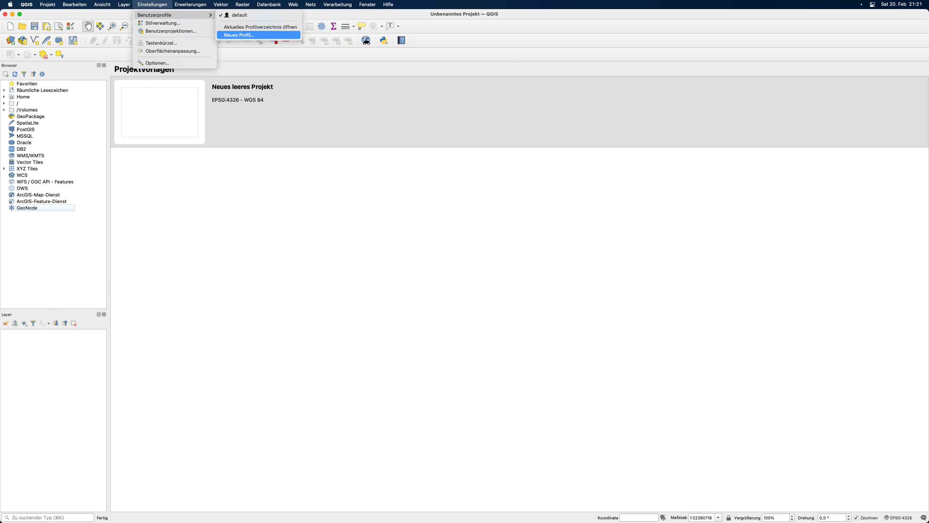Activate the Zoom In magnifier
929x523 pixels.
coord(112,26)
